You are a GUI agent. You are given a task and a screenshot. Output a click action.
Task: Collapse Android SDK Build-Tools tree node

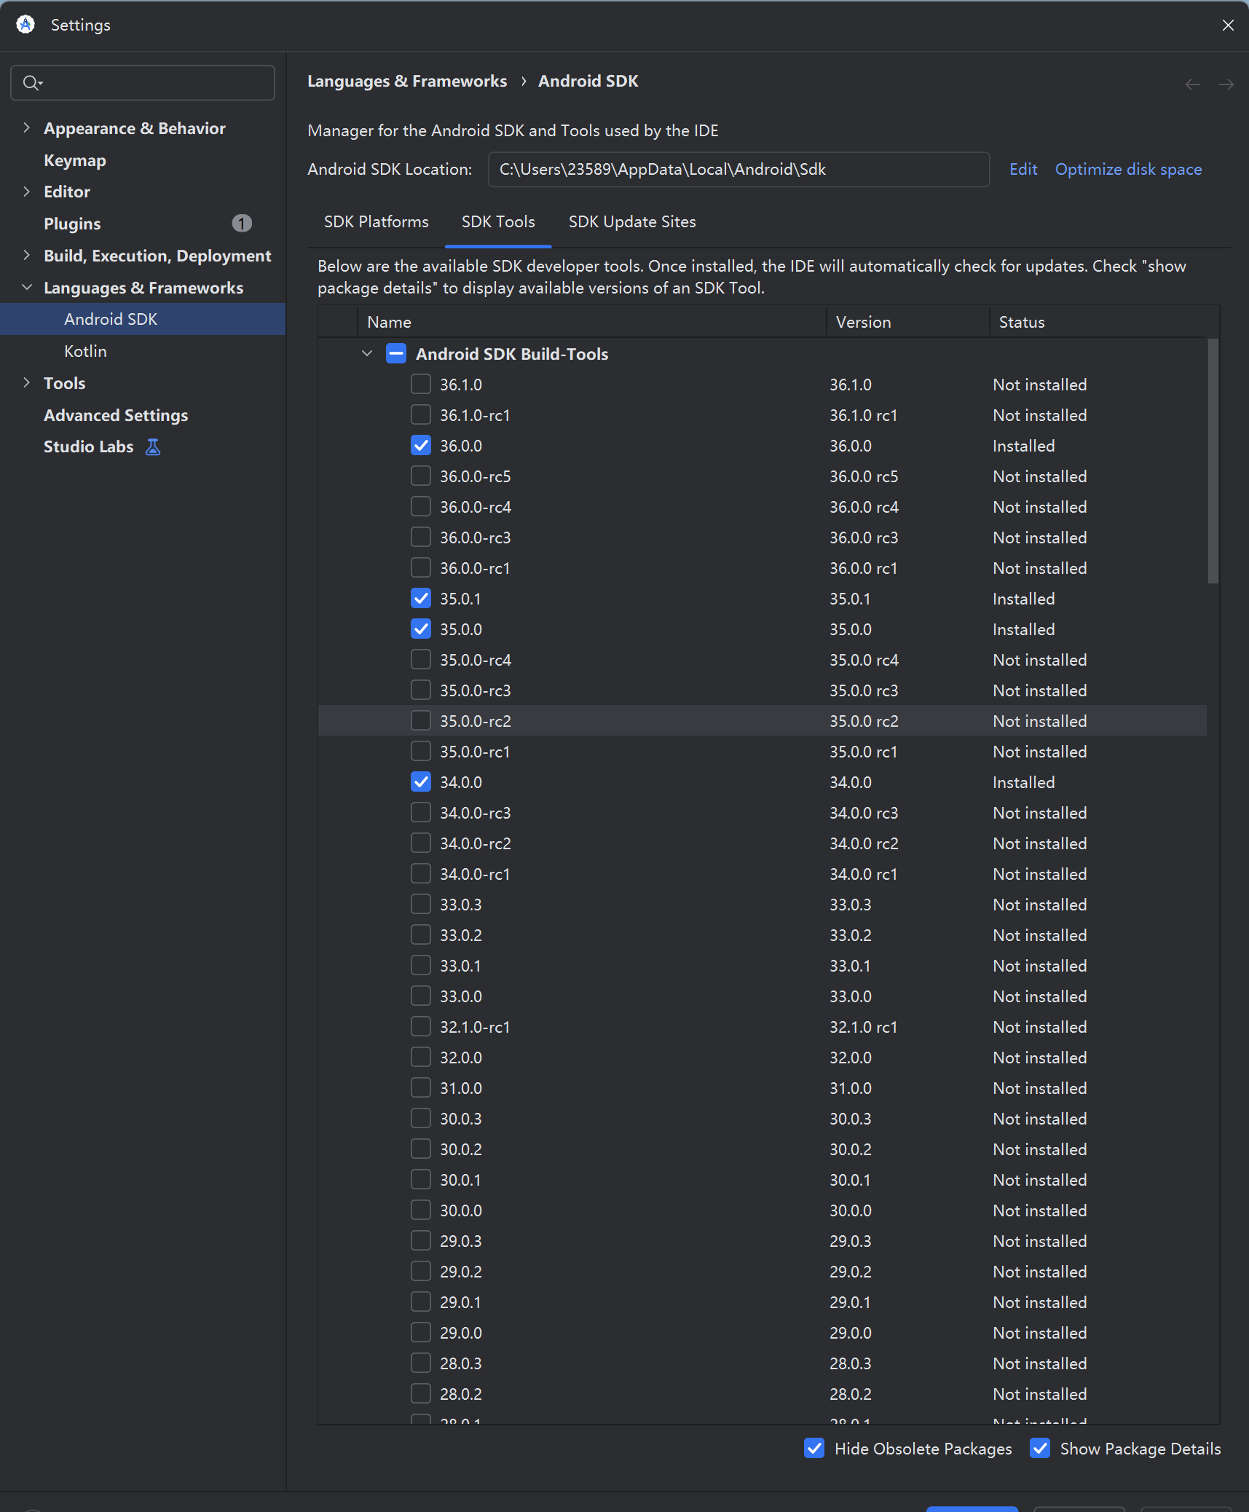click(367, 353)
